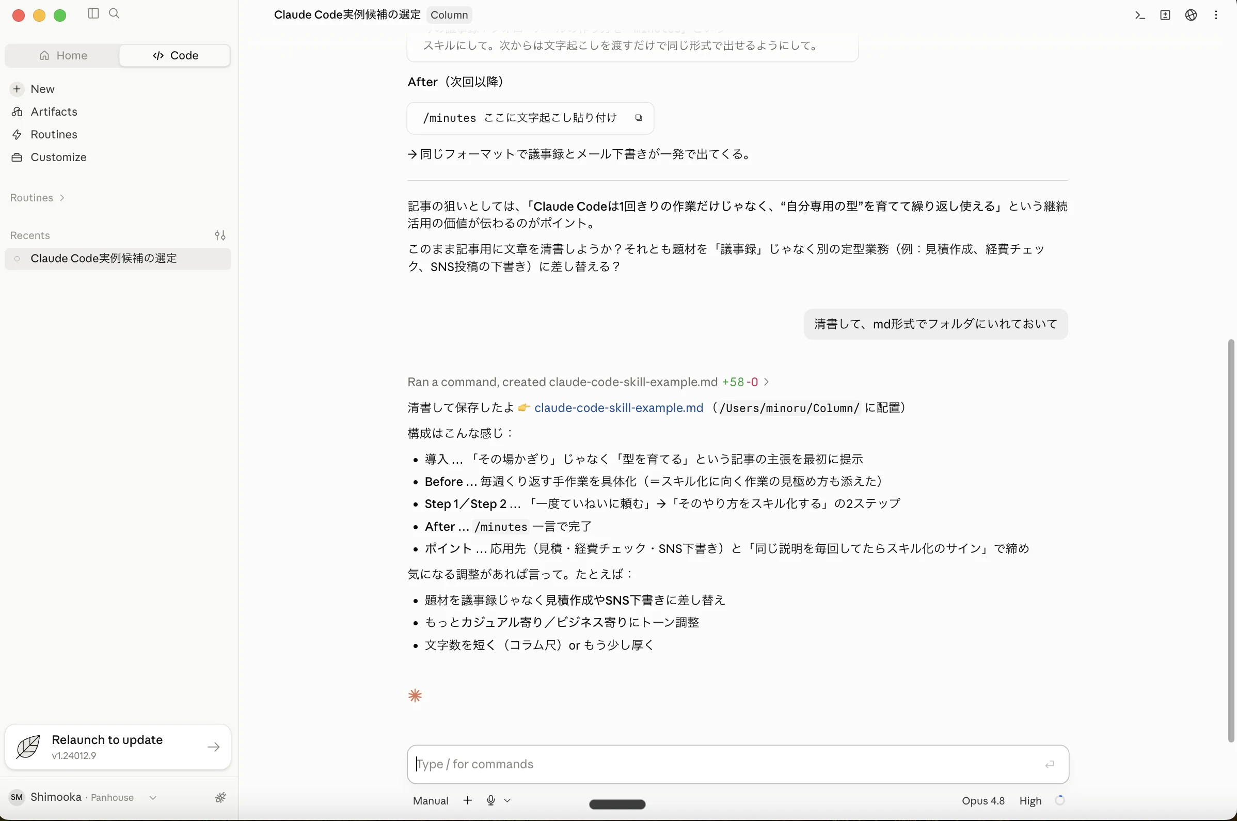Change the Opus 4.8 model selector
This screenshot has height=821, width=1237.
click(x=982, y=800)
